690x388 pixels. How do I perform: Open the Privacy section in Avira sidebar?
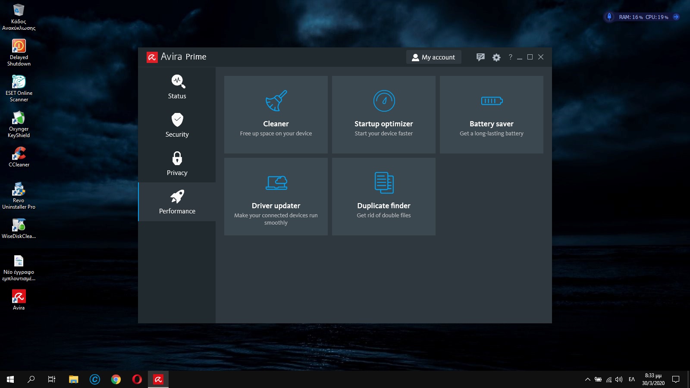tap(177, 163)
